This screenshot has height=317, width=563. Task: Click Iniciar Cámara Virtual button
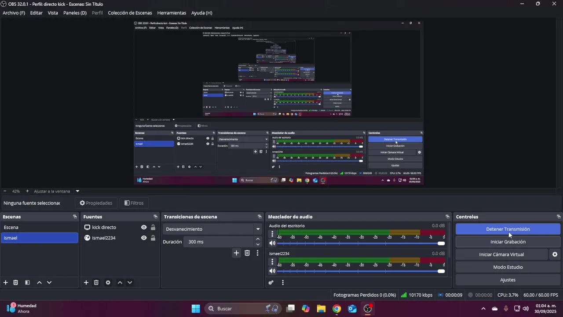click(x=501, y=254)
